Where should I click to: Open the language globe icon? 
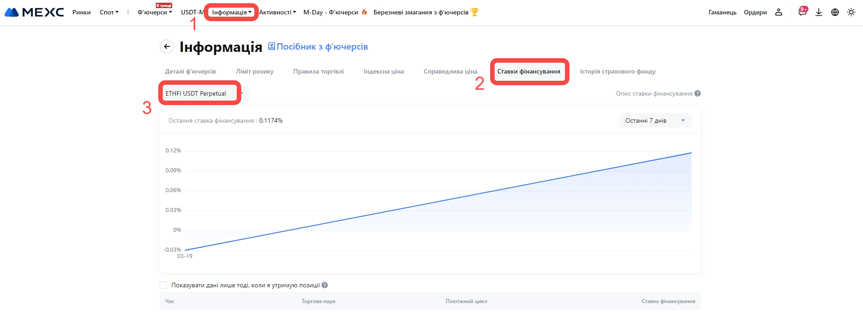click(835, 12)
